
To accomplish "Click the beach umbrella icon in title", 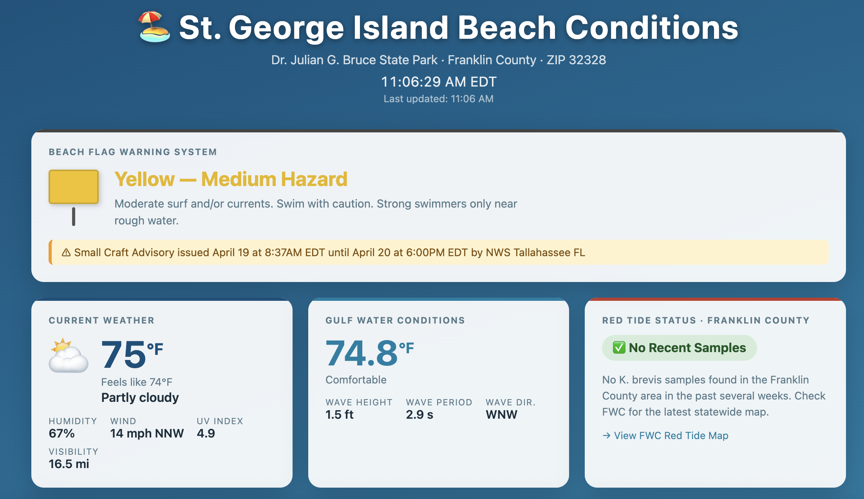I will tap(154, 27).
